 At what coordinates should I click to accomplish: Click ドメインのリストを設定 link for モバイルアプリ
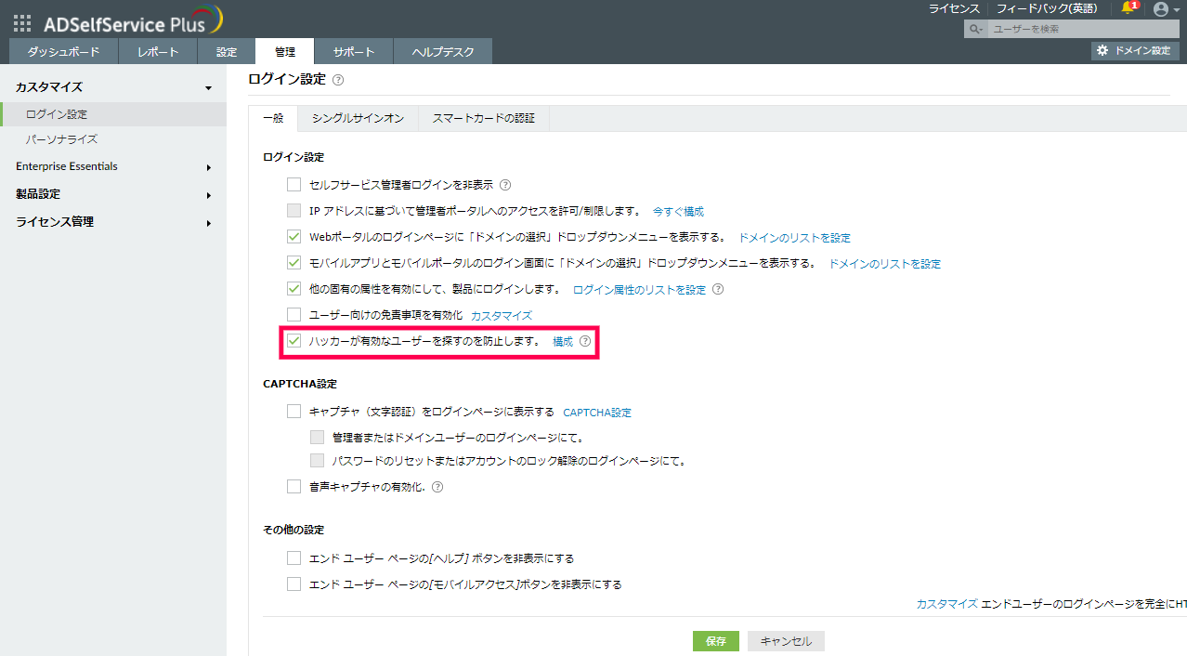pos(884,263)
